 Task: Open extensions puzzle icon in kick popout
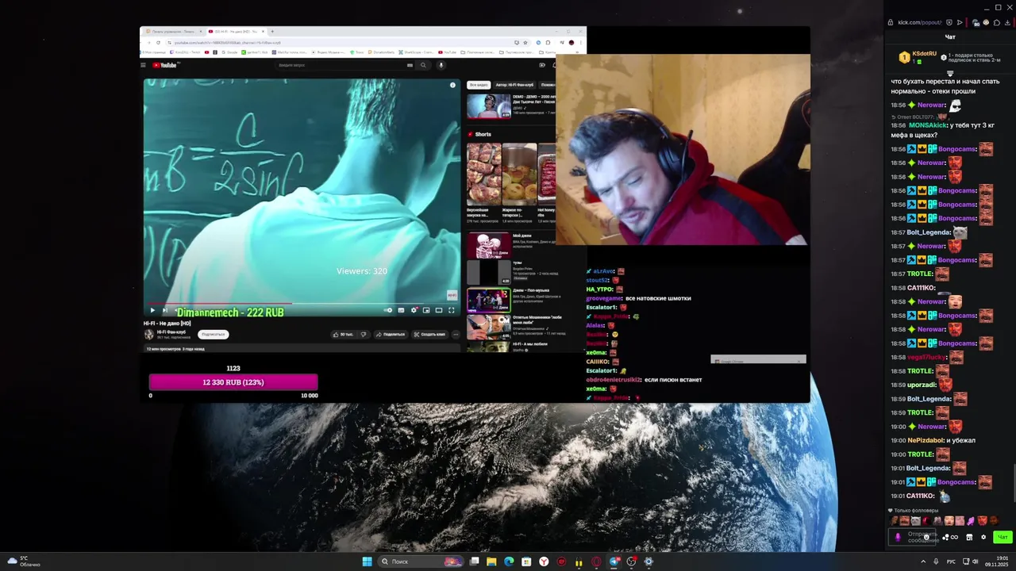(997, 22)
